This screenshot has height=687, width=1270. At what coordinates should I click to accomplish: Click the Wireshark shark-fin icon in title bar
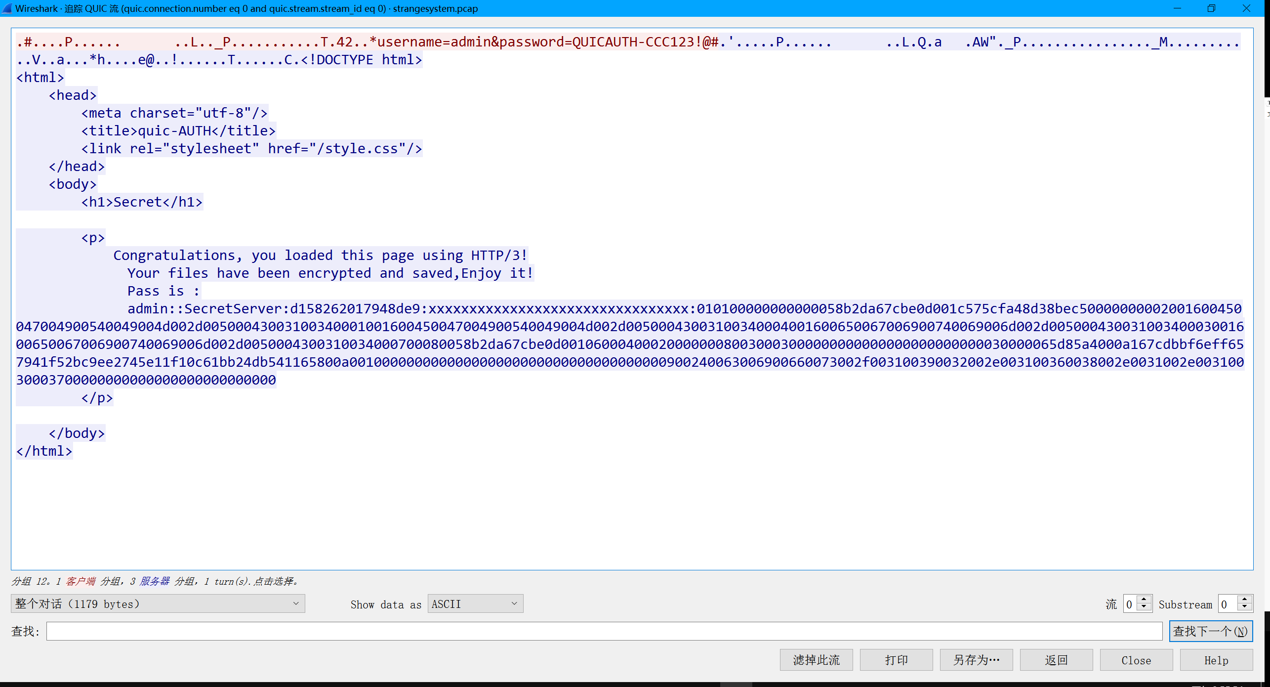7,8
